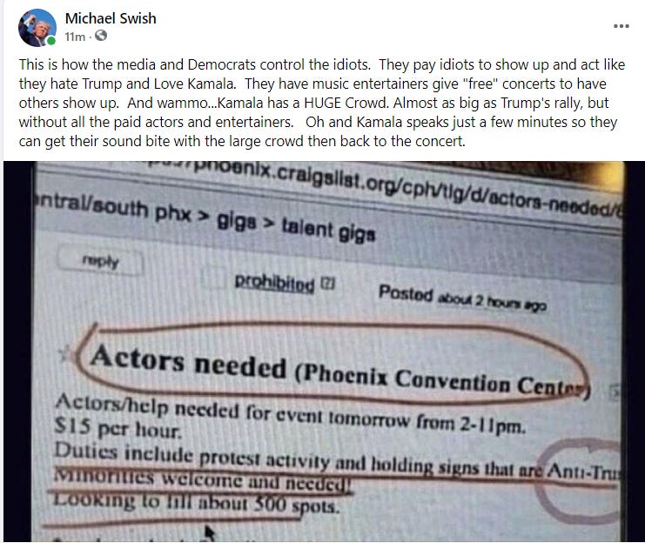
Task: Click the globe public audience icon
Action: point(101,37)
